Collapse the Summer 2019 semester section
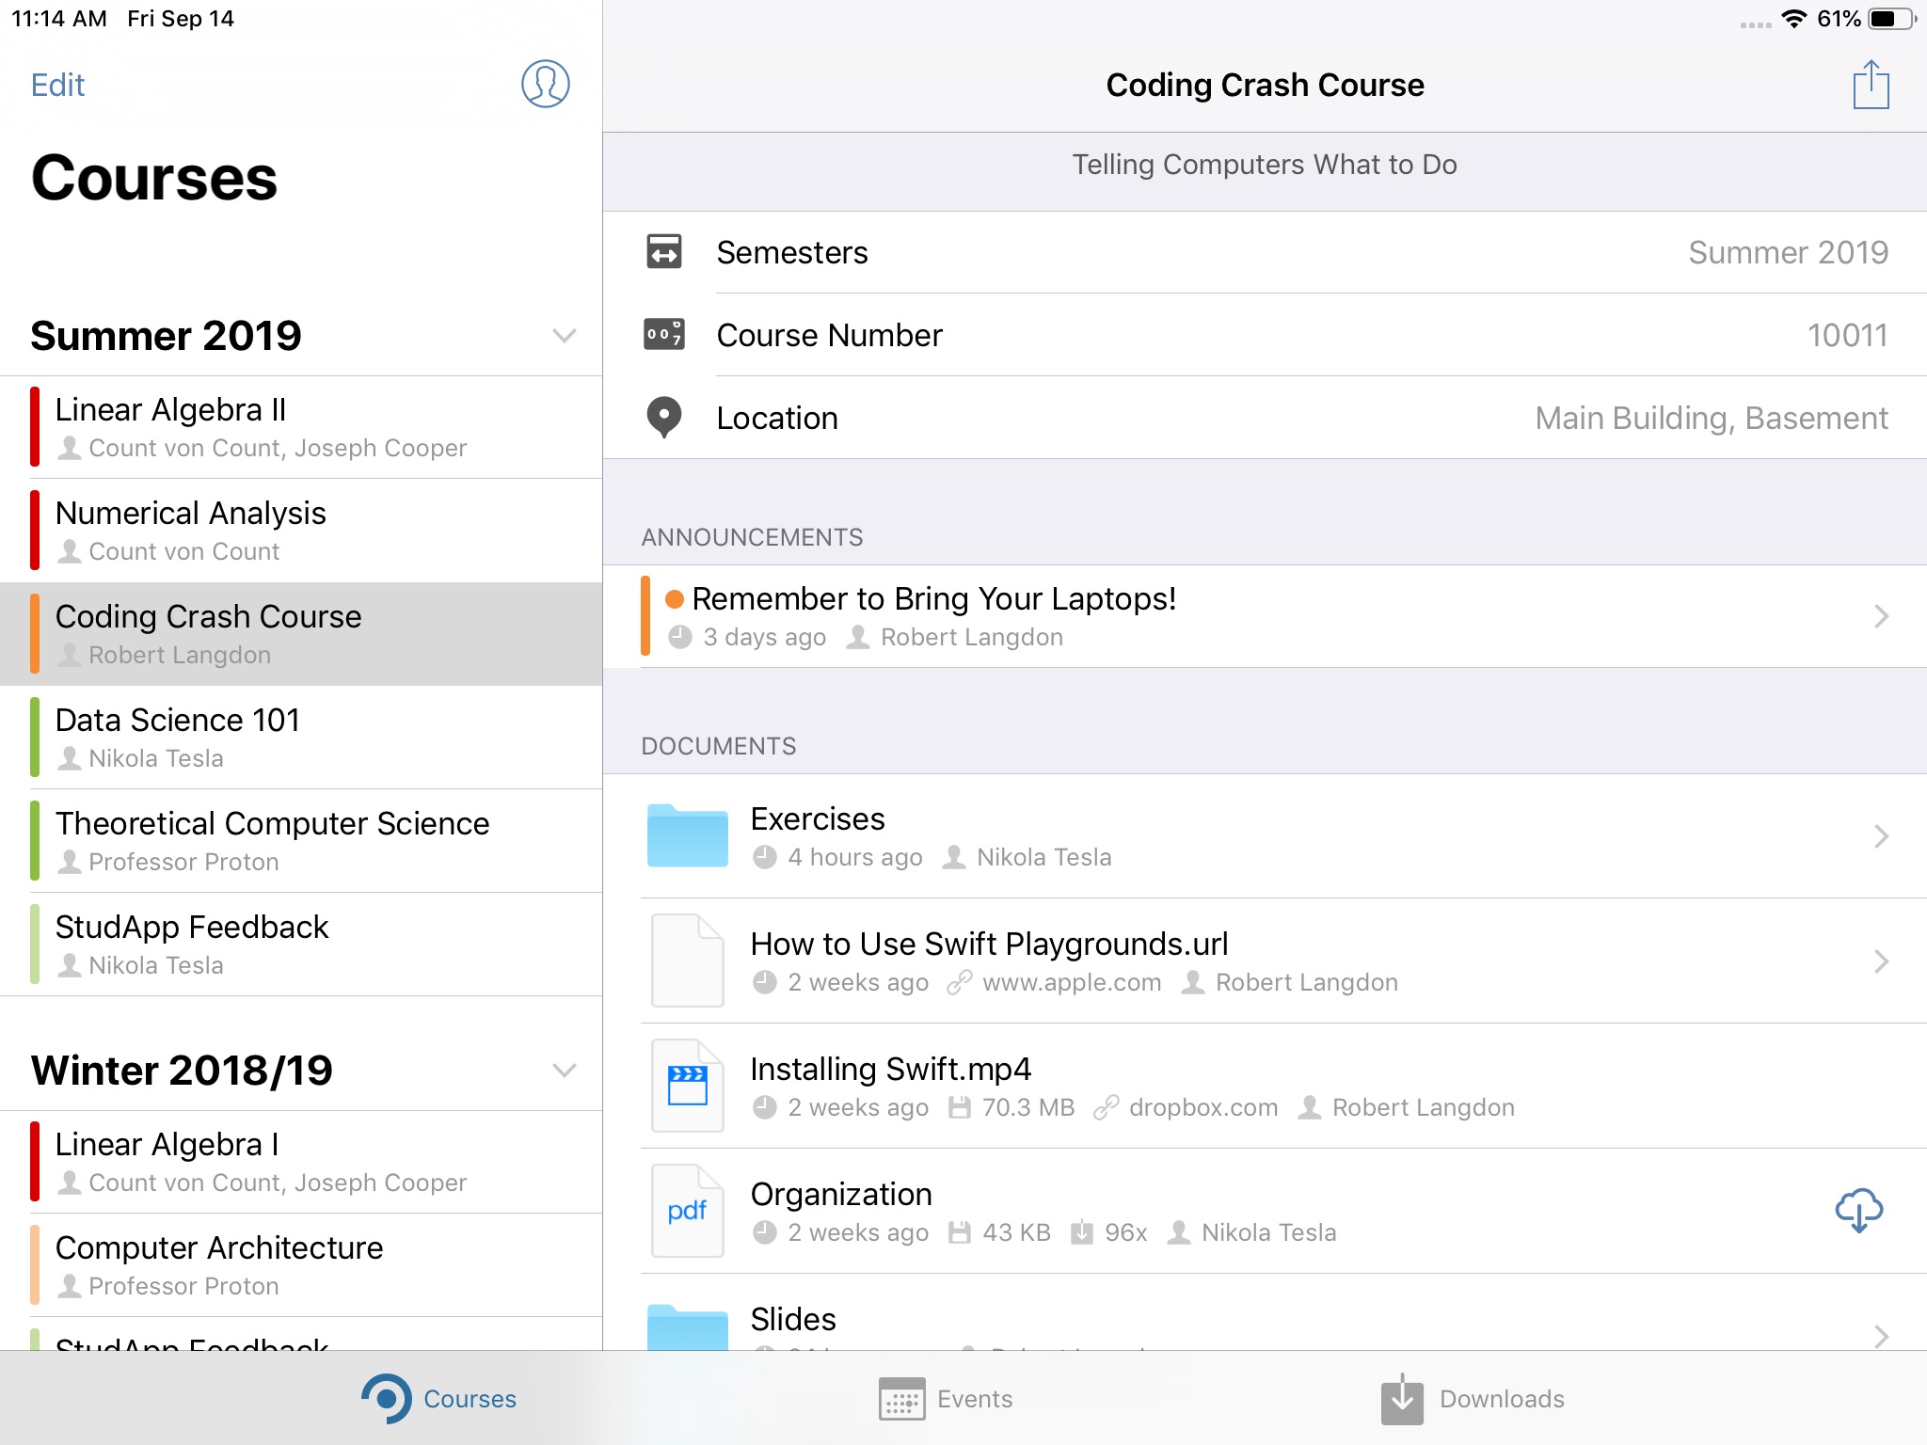The image size is (1927, 1445). (x=564, y=336)
